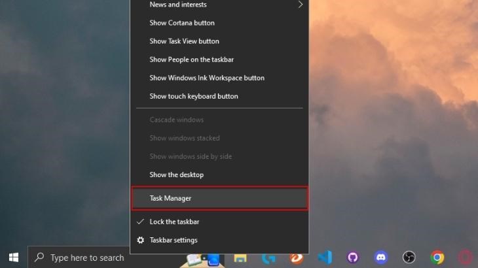Select Show touch keyboard button

[219, 96]
